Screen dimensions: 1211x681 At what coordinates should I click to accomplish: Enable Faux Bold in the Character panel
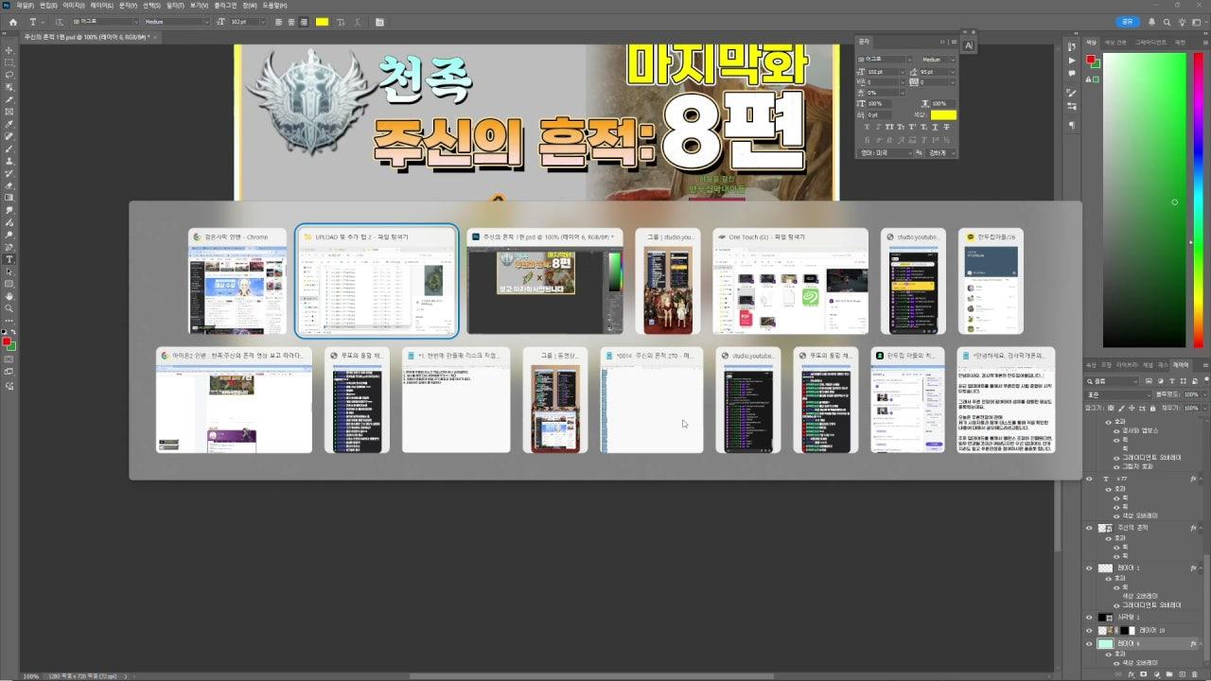coord(867,127)
